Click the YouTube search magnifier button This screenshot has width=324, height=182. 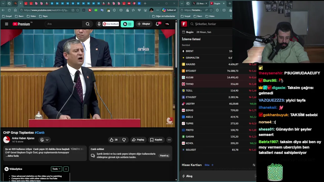(88, 24)
